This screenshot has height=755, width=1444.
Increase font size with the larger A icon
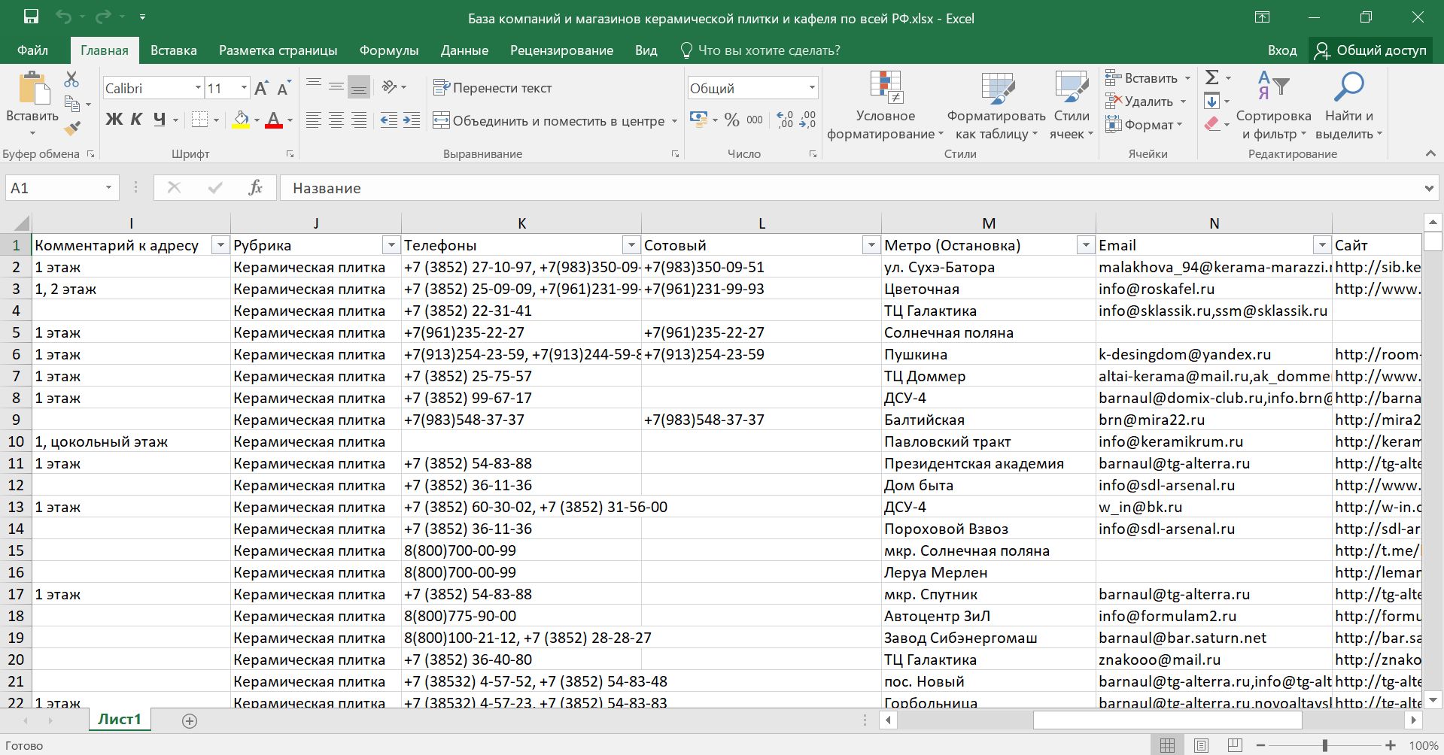pos(261,89)
